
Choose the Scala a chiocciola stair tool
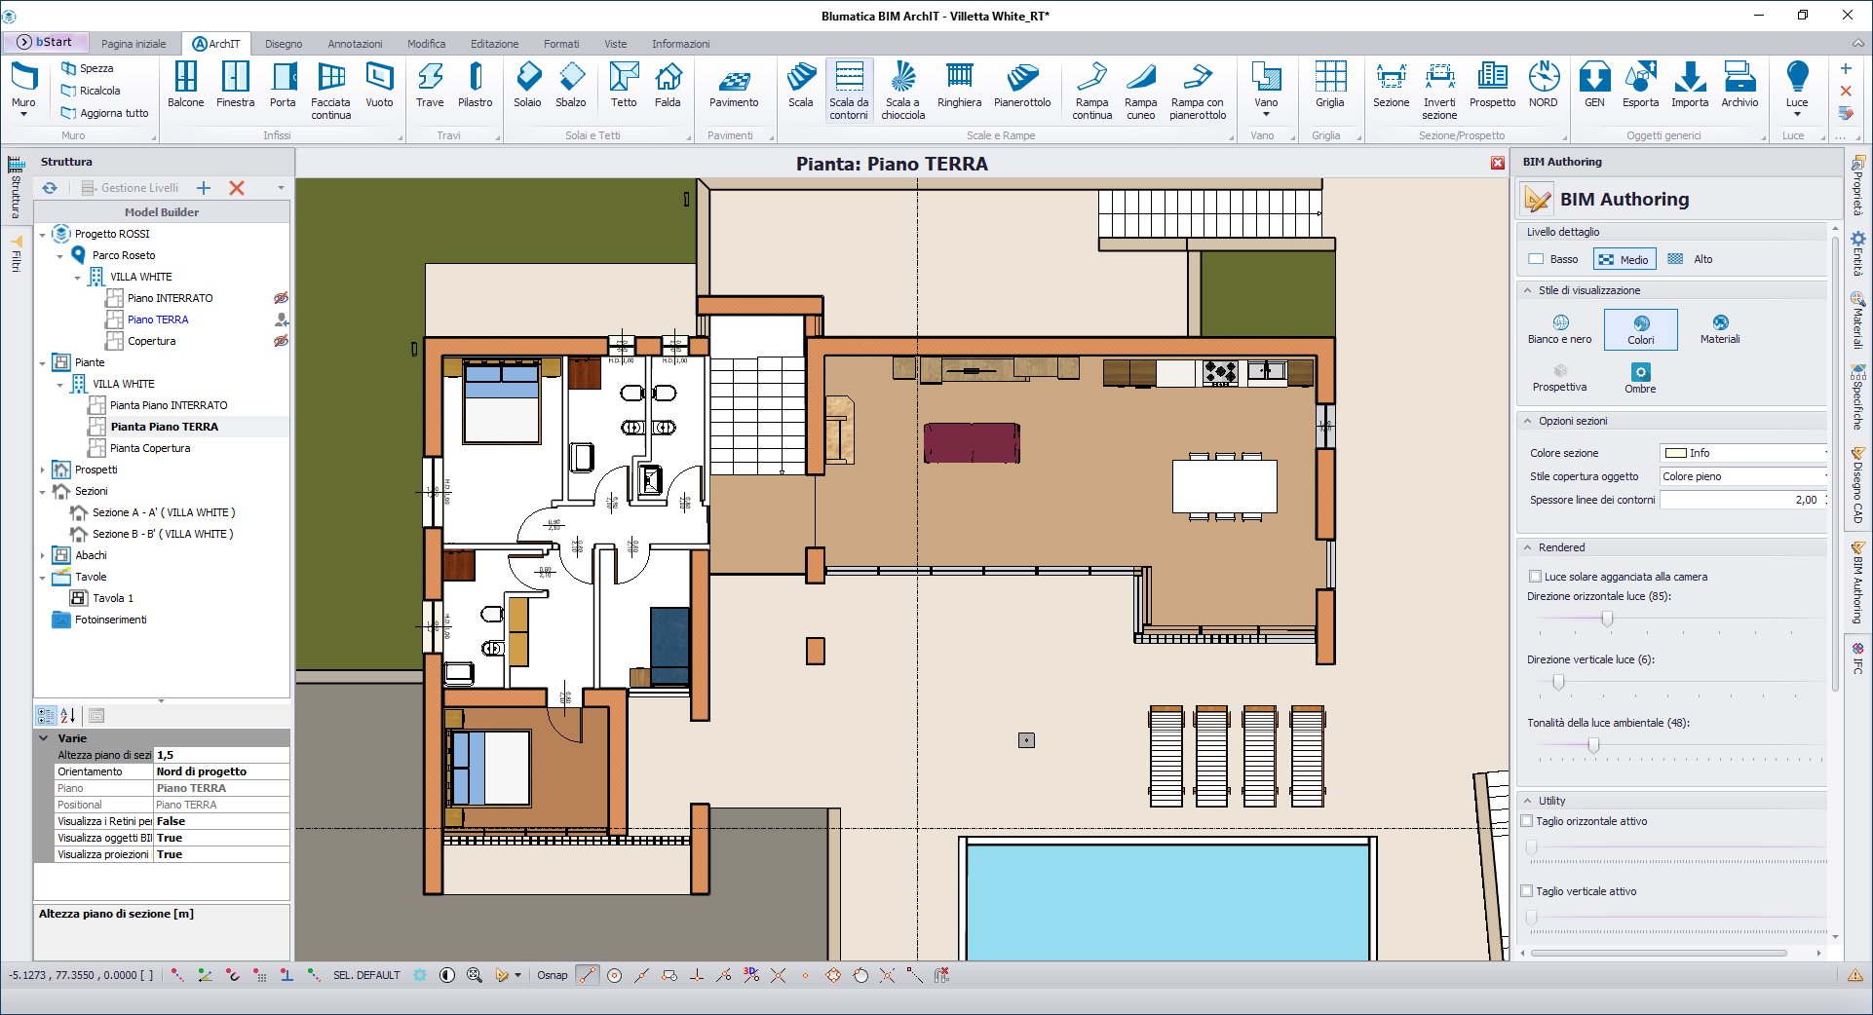pyautogui.click(x=902, y=91)
